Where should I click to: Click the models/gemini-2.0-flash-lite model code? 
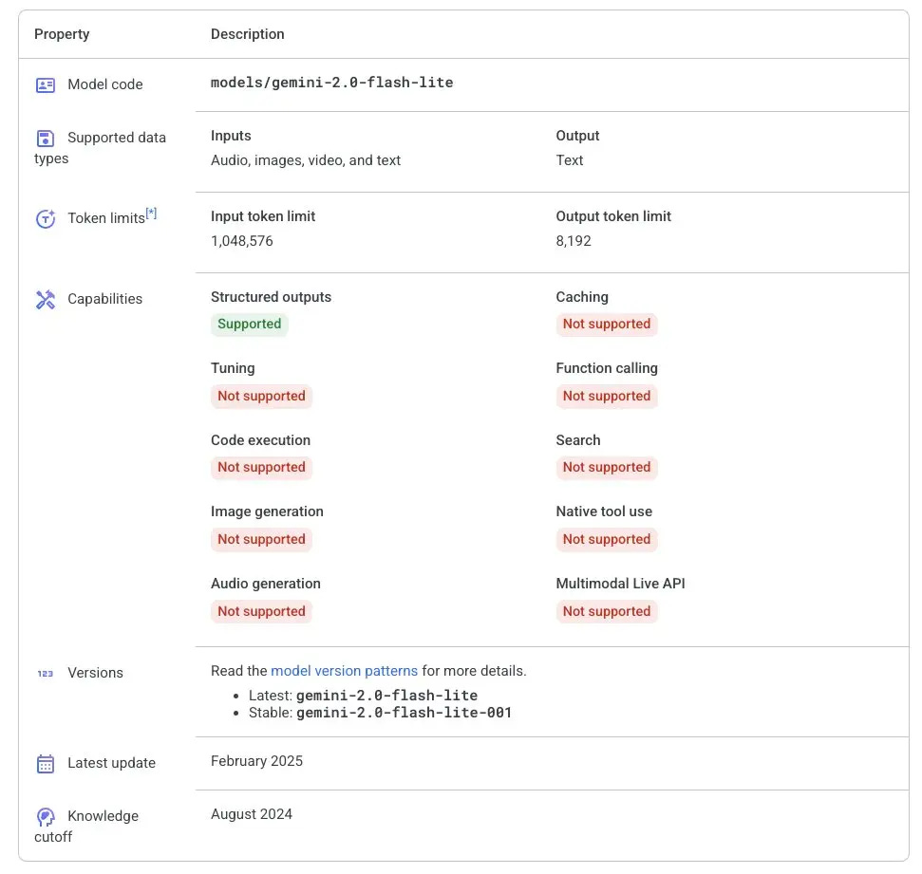[x=331, y=83]
